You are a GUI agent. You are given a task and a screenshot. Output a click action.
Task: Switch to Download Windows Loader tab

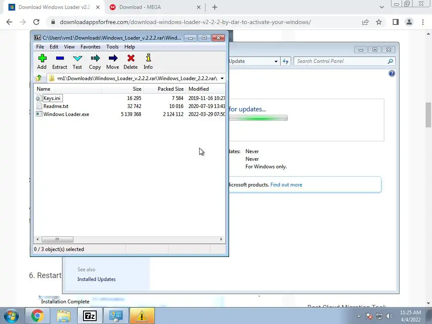(54, 7)
